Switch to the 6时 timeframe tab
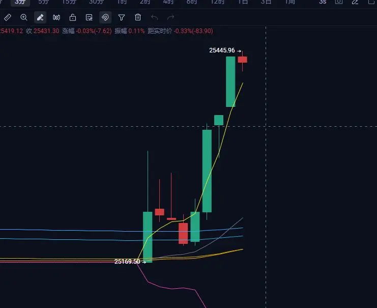Image resolution: width=377 pixels, height=308 pixels. pos(192,2)
